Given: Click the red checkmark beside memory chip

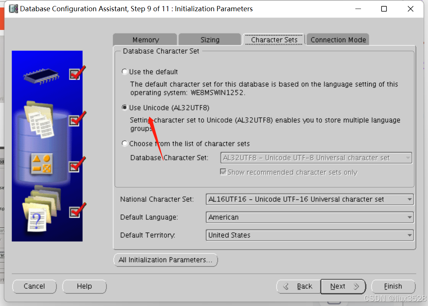Looking at the screenshot, I should point(77,73).
